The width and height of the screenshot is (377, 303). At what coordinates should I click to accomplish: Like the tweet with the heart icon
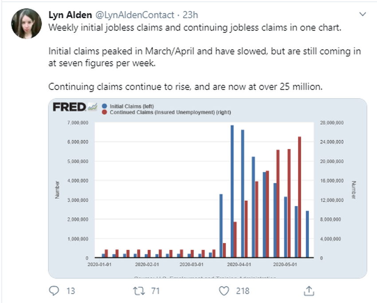click(224, 291)
